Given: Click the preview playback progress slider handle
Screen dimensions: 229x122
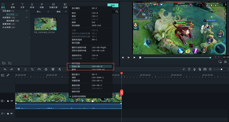Looking at the screenshot, I should 210,58.
